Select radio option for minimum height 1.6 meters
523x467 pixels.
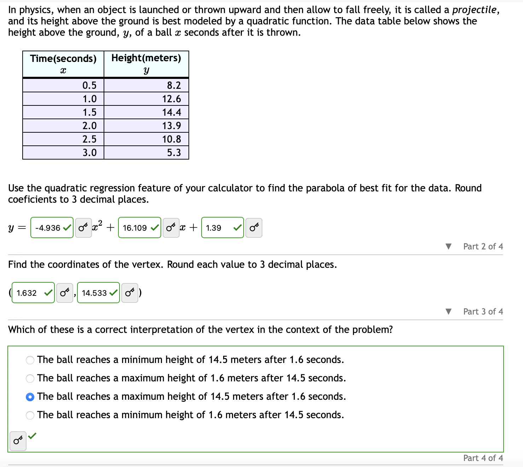(x=30, y=415)
